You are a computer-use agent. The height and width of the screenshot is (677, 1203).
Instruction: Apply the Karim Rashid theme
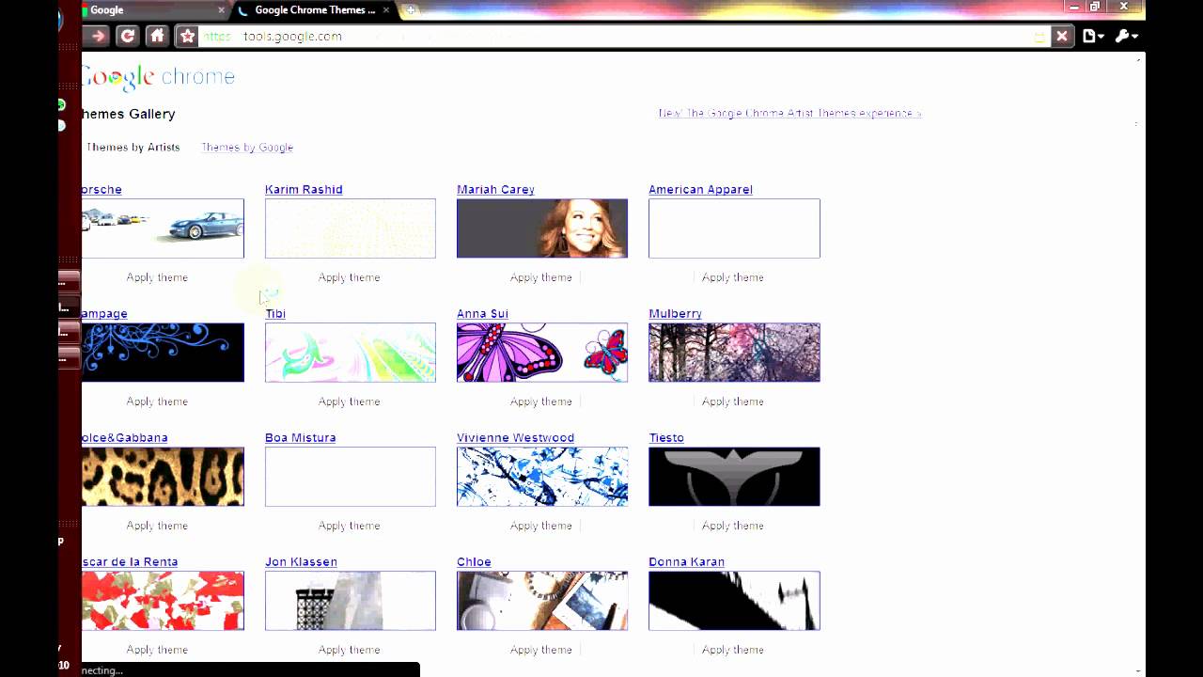point(349,277)
